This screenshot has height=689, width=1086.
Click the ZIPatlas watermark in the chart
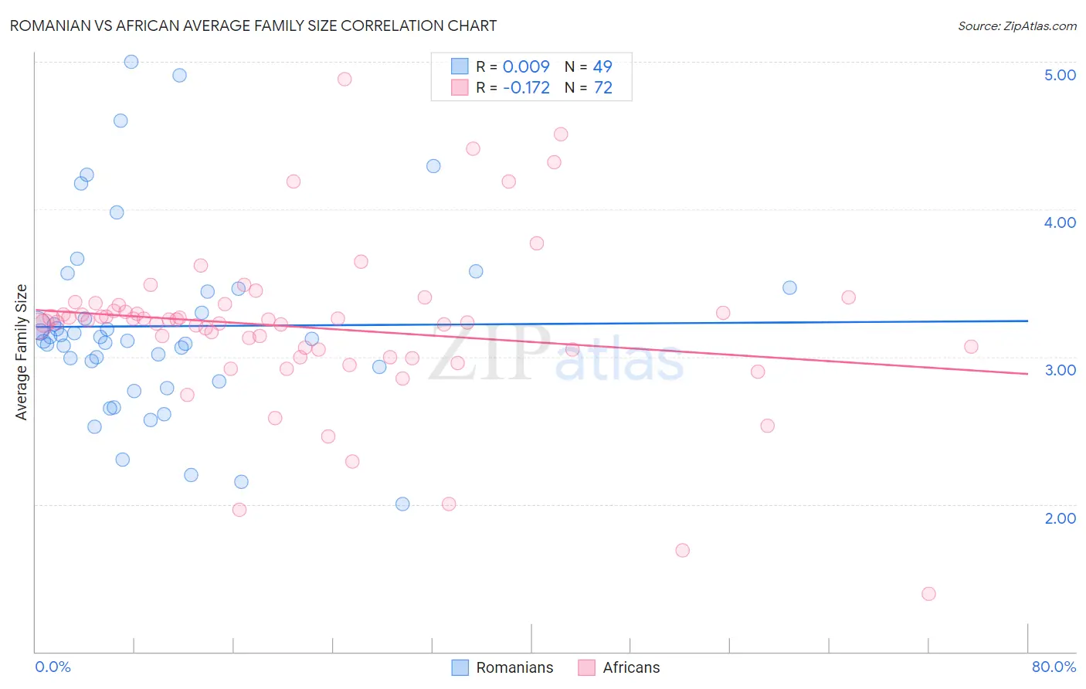click(556, 354)
